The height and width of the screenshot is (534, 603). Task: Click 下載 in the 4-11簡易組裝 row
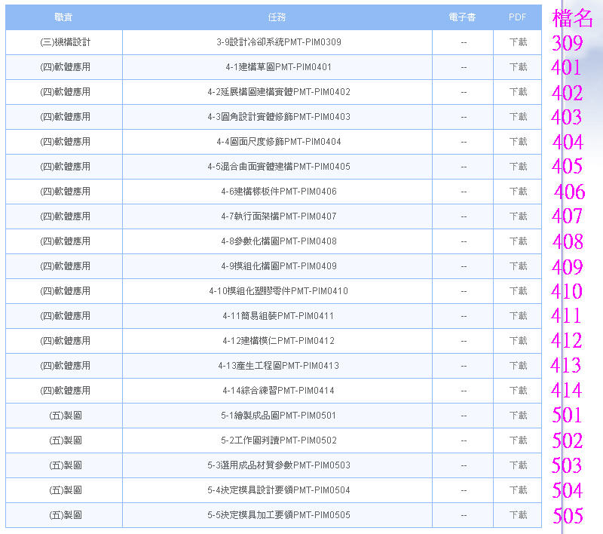(x=518, y=316)
